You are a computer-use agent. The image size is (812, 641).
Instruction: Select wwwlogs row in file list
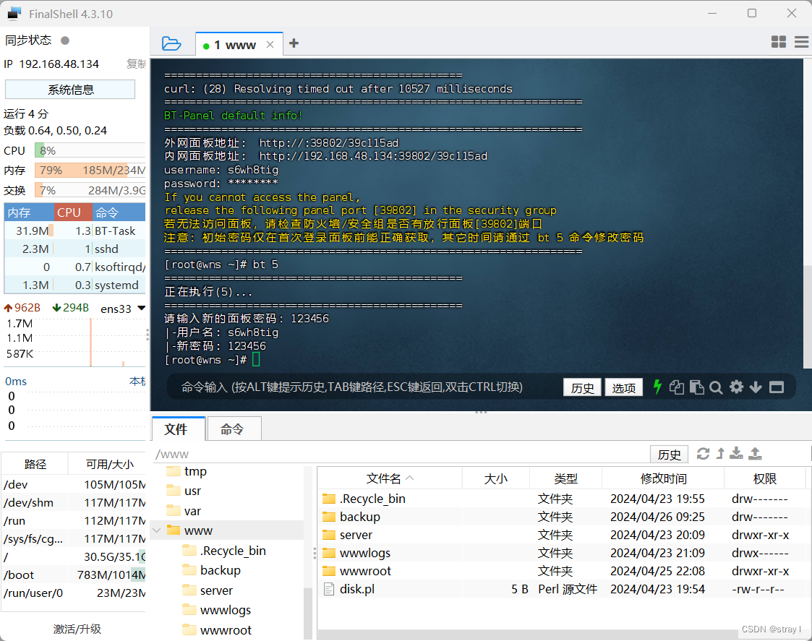pos(562,553)
